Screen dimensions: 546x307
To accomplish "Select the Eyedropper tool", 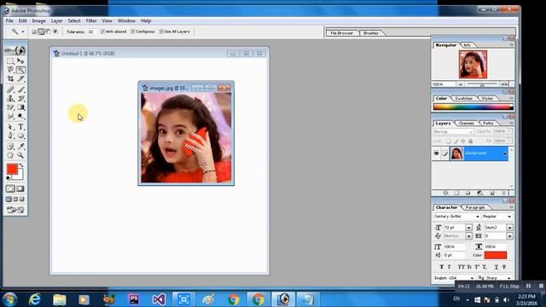I will (x=20, y=146).
